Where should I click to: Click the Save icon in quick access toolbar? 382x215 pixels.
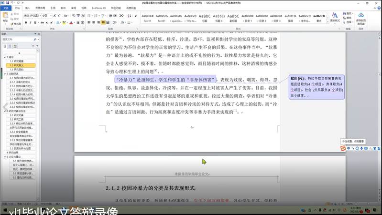click(8, 3)
